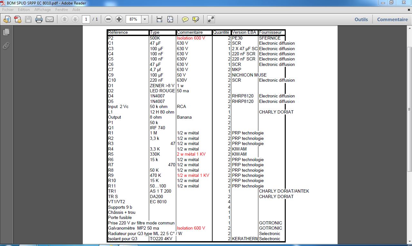This screenshot has width=412, height=246.
Task: Click 'DA200' type cell
Action: 157,196
